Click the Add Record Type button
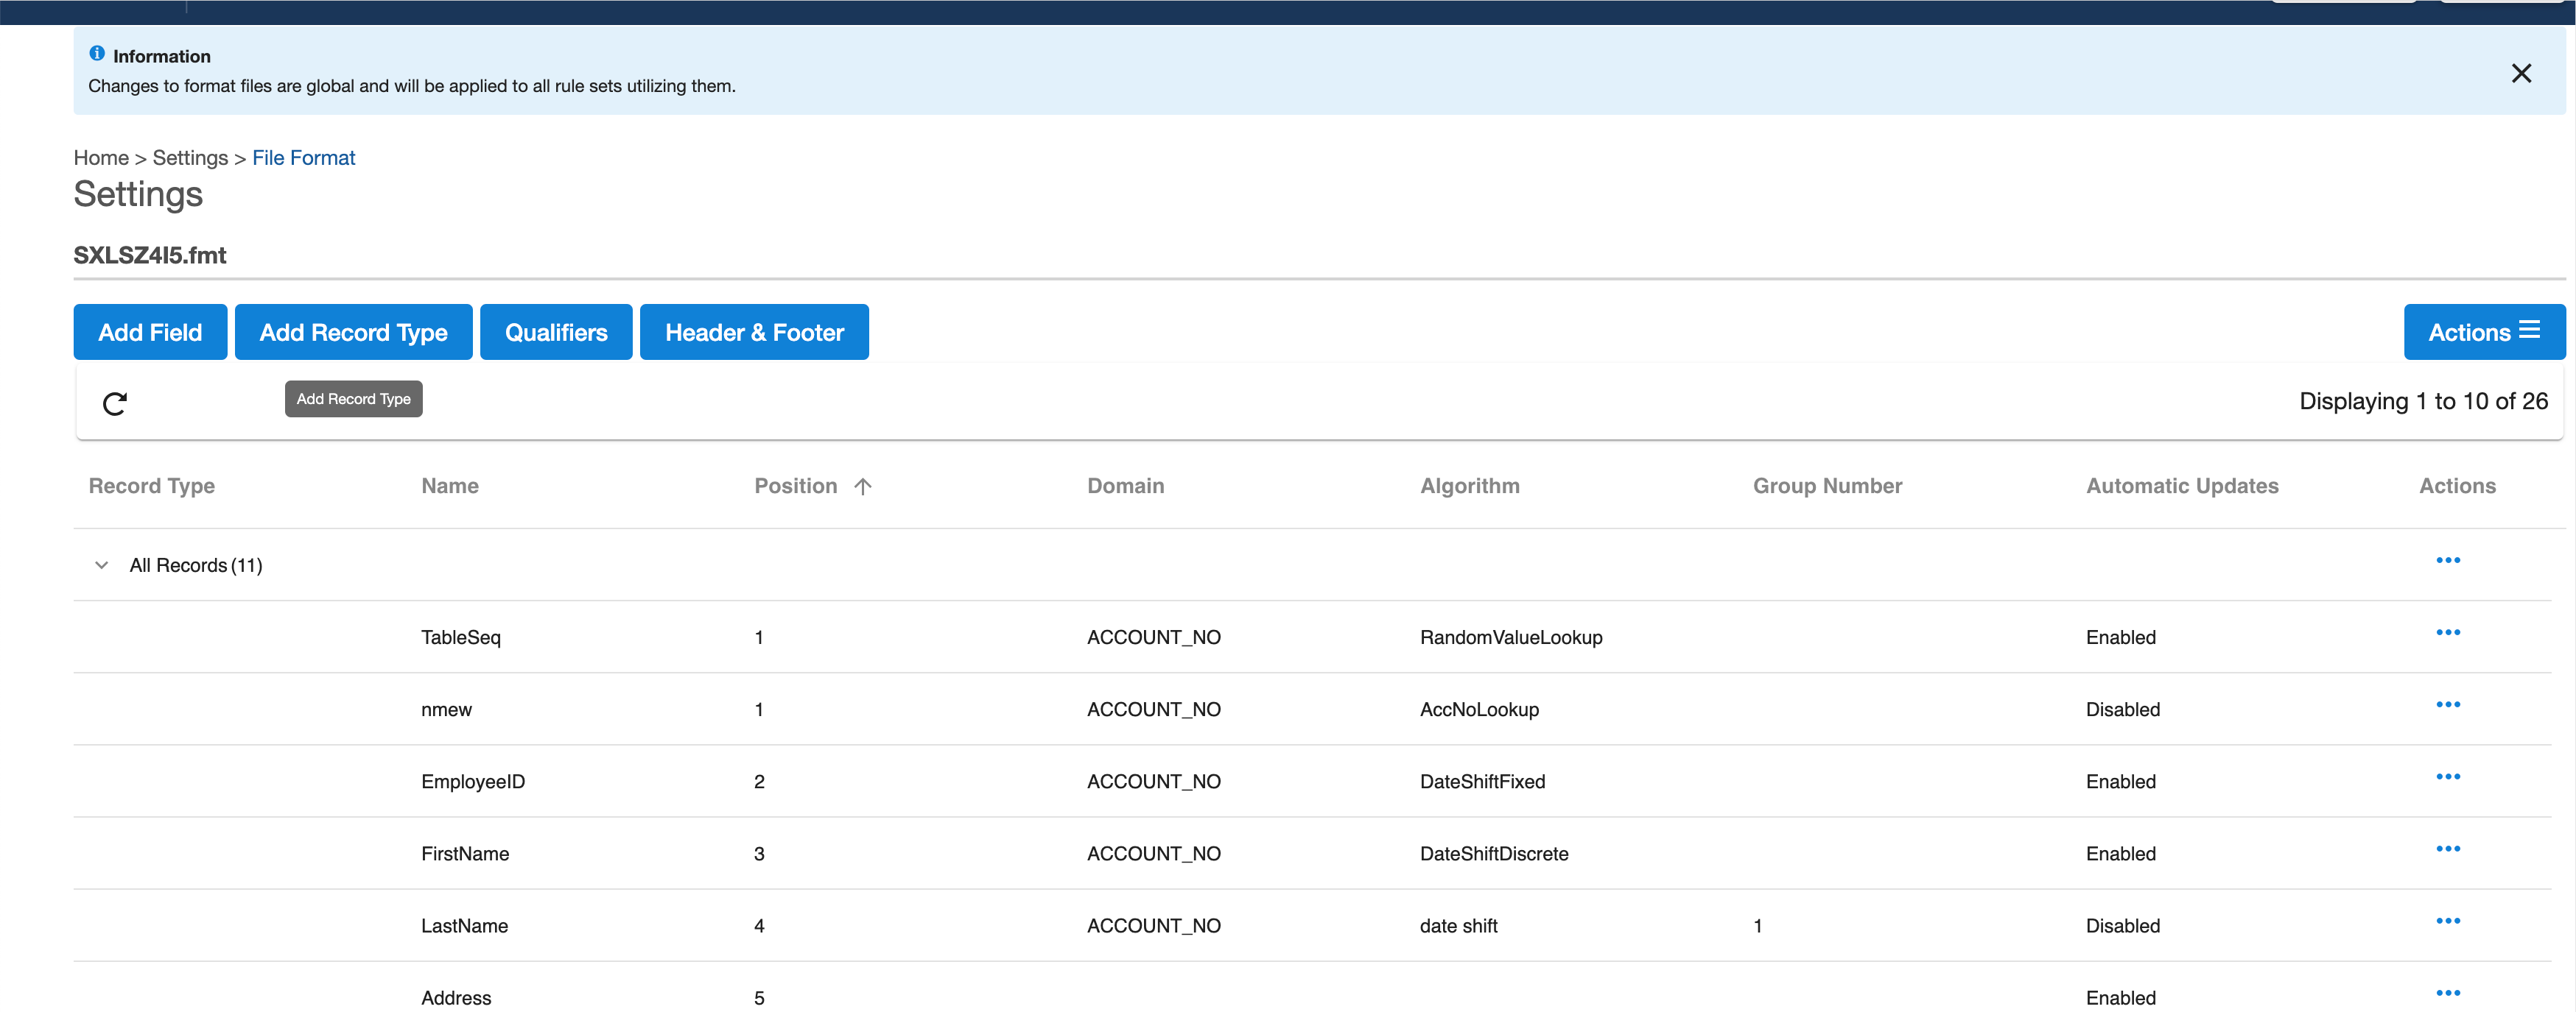2576x1012 pixels. pos(353,332)
